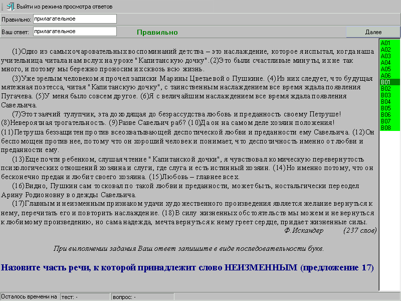Image resolution: width=401 pixels, height=301 pixels.
Task: Select question B02 in the list
Action: [389, 89]
